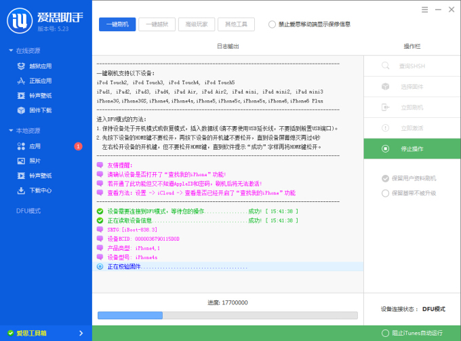Collapse the 在线资源 section
The image size is (461, 341).
(x=11, y=51)
